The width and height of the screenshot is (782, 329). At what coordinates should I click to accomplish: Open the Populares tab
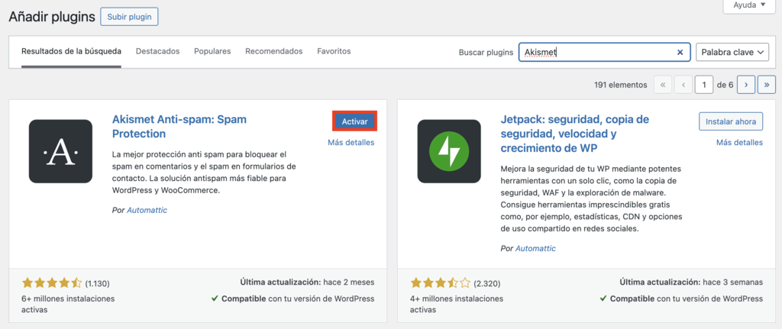pos(212,51)
